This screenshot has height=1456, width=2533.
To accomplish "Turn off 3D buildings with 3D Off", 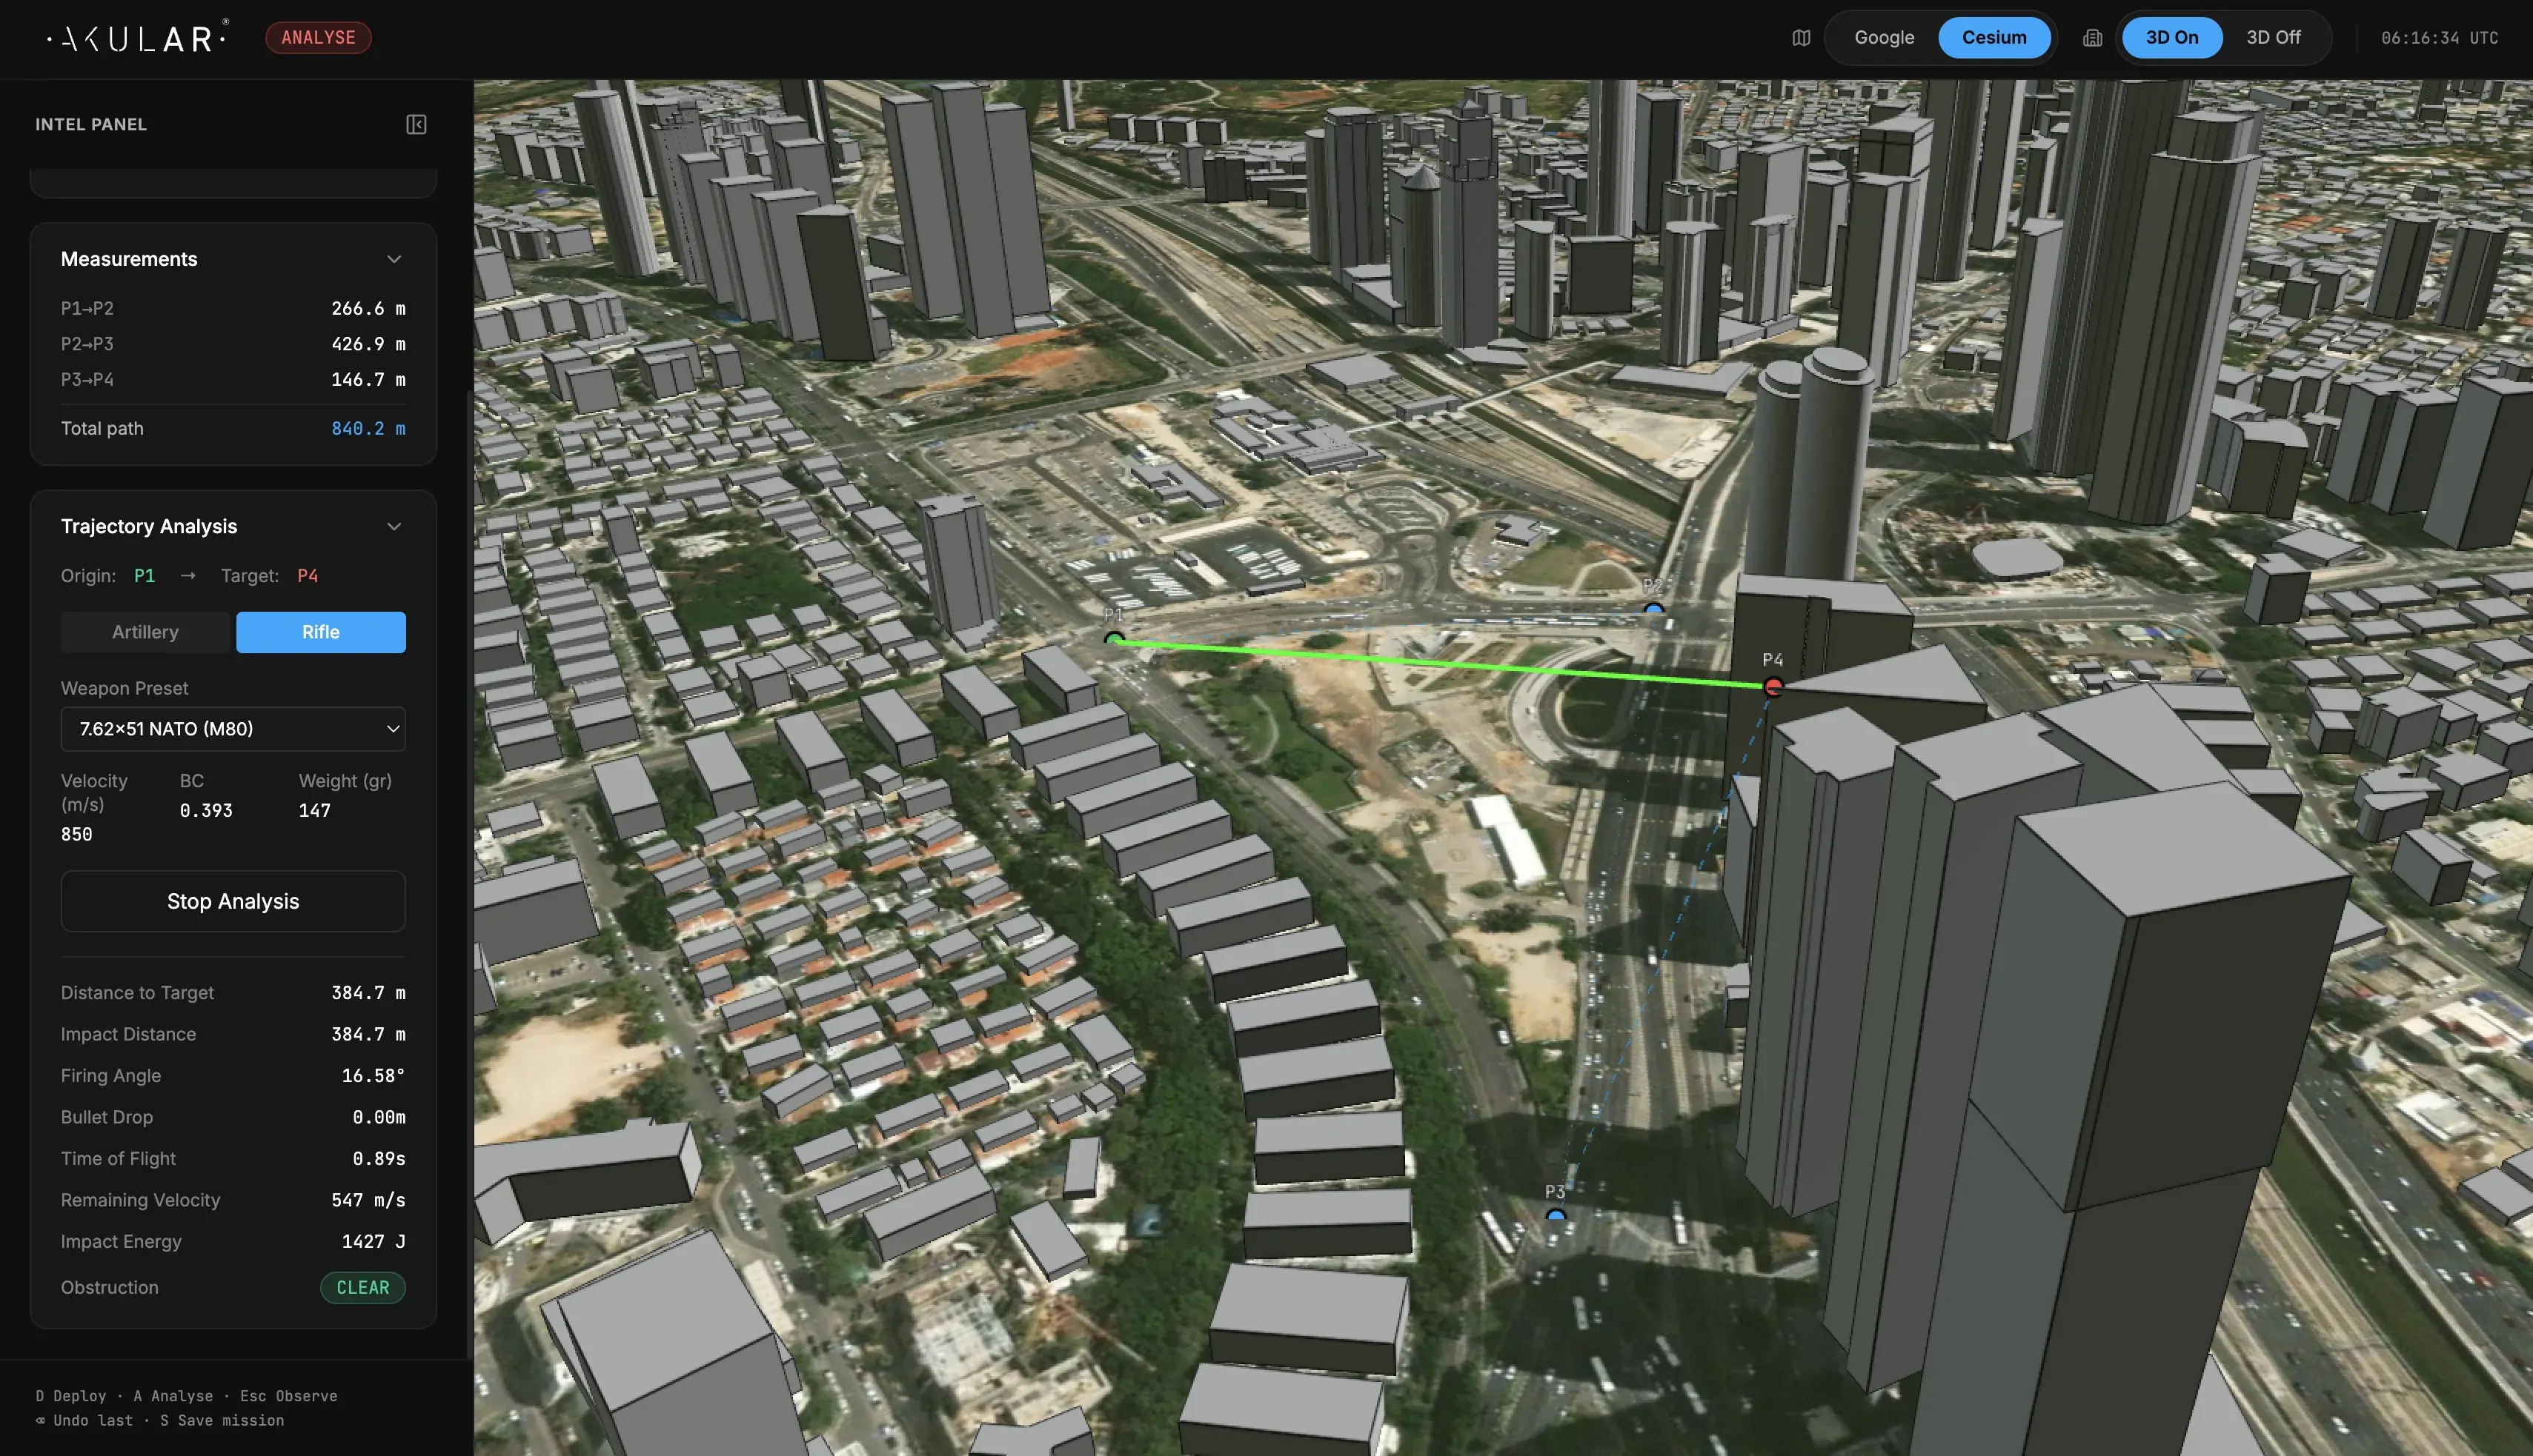I will tap(2274, 38).
